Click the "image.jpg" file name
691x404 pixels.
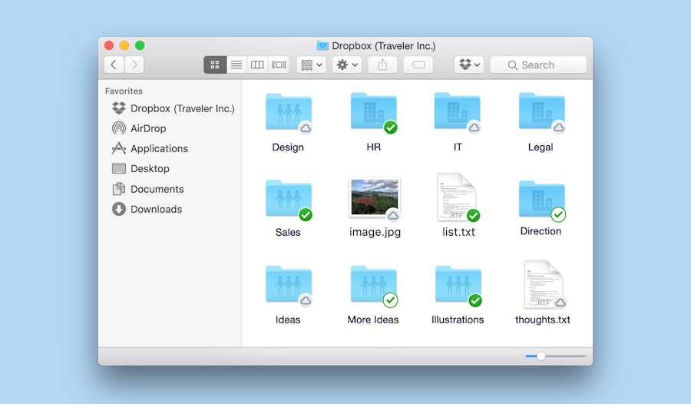click(375, 232)
